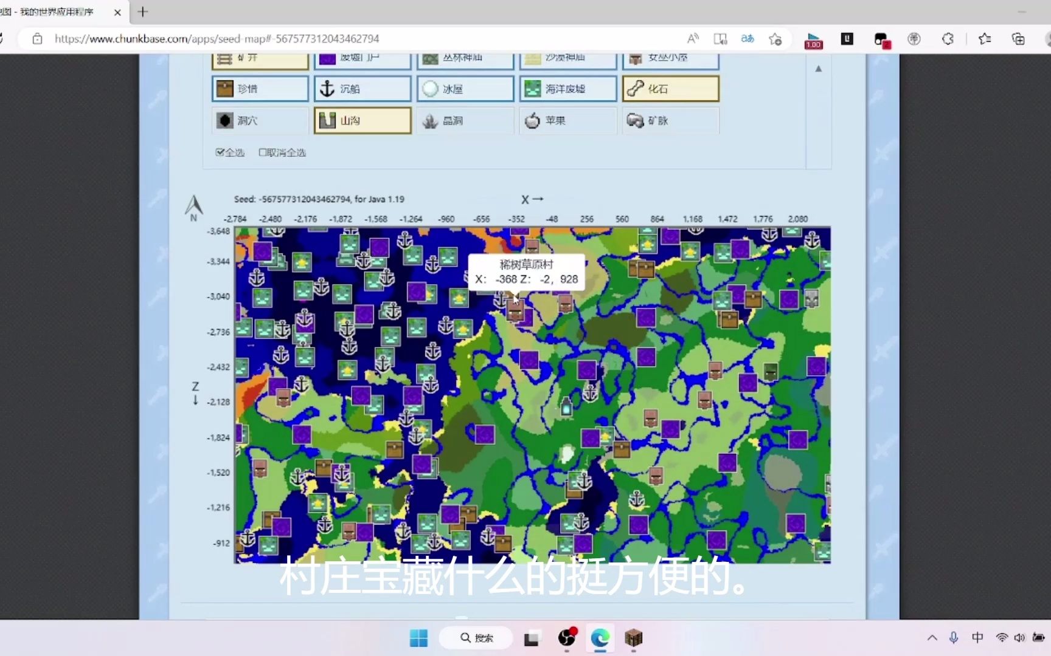This screenshot has width=1051, height=656.
Task: Click the bone icon on 化石 button
Action: [635, 89]
